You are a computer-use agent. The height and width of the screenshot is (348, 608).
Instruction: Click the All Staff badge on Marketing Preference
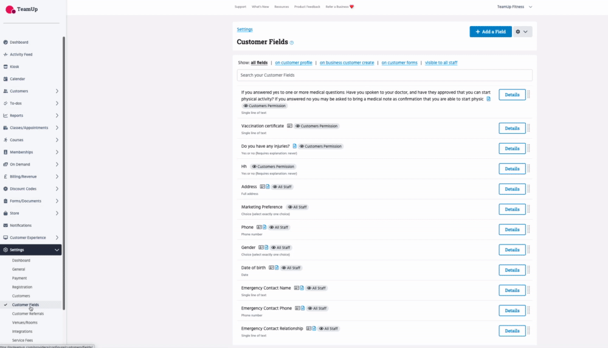pos(297,207)
